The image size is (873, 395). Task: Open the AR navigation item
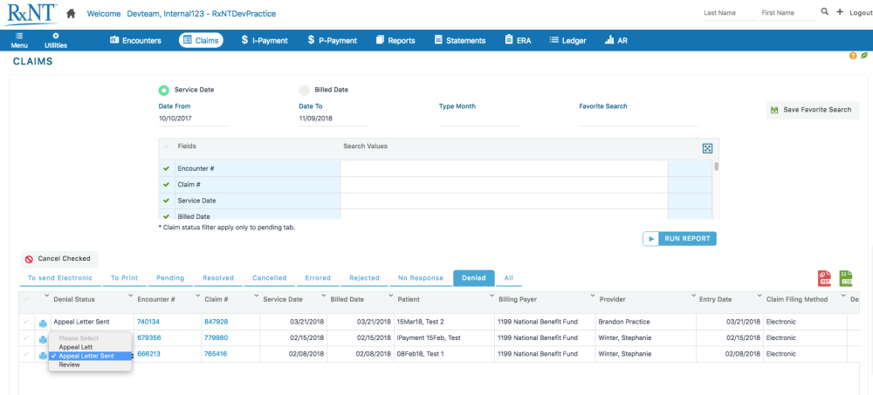pyautogui.click(x=615, y=41)
